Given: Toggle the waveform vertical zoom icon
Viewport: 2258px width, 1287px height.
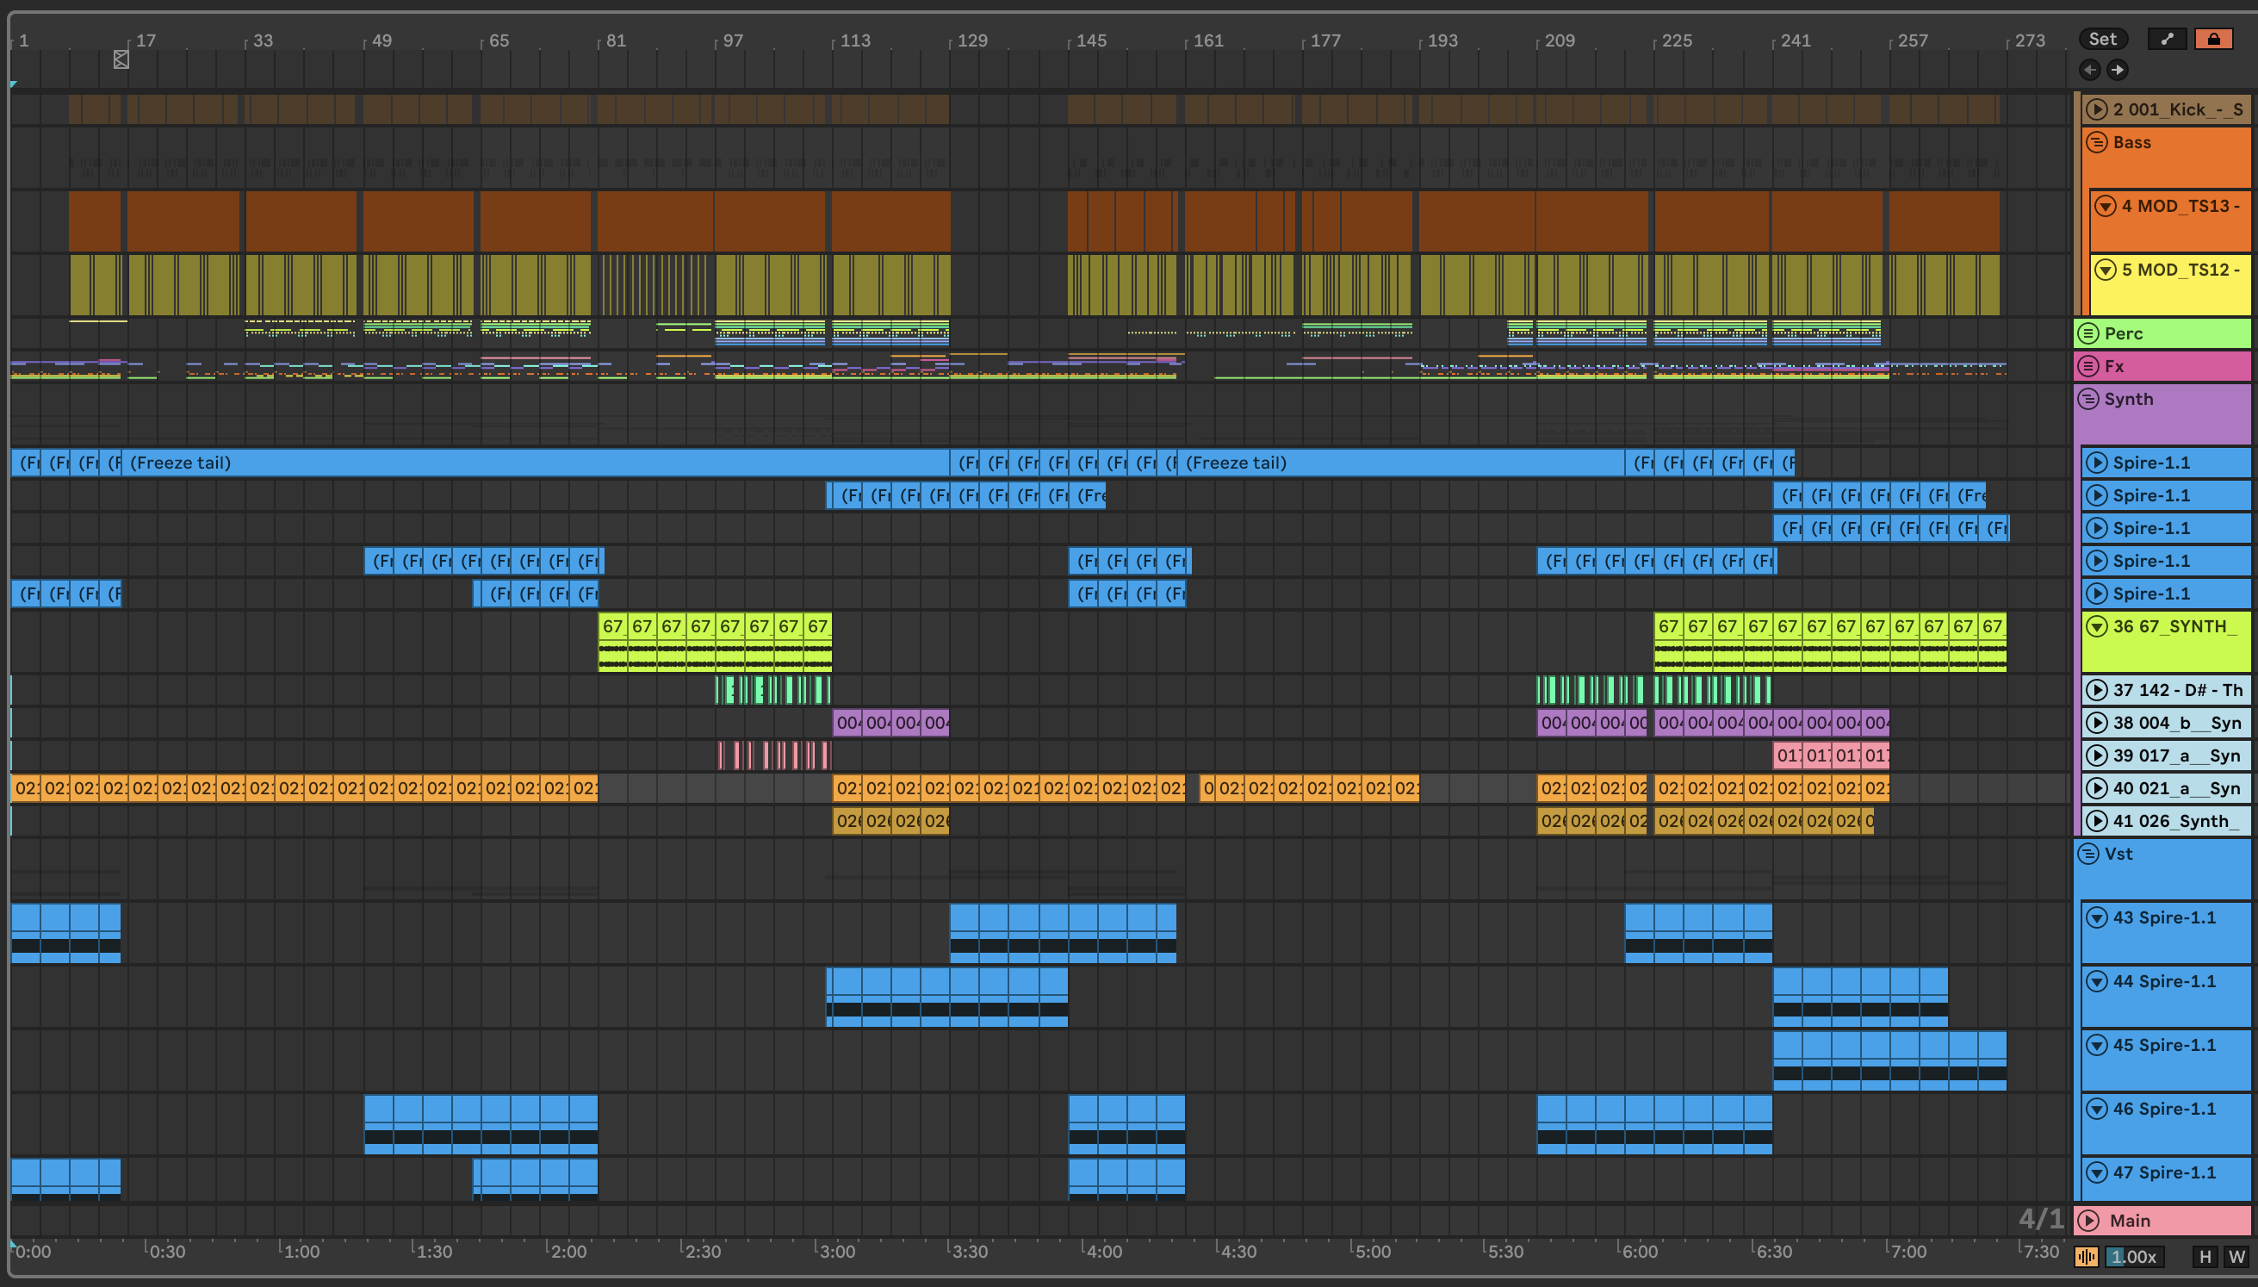Looking at the screenshot, I should click(2087, 1256).
